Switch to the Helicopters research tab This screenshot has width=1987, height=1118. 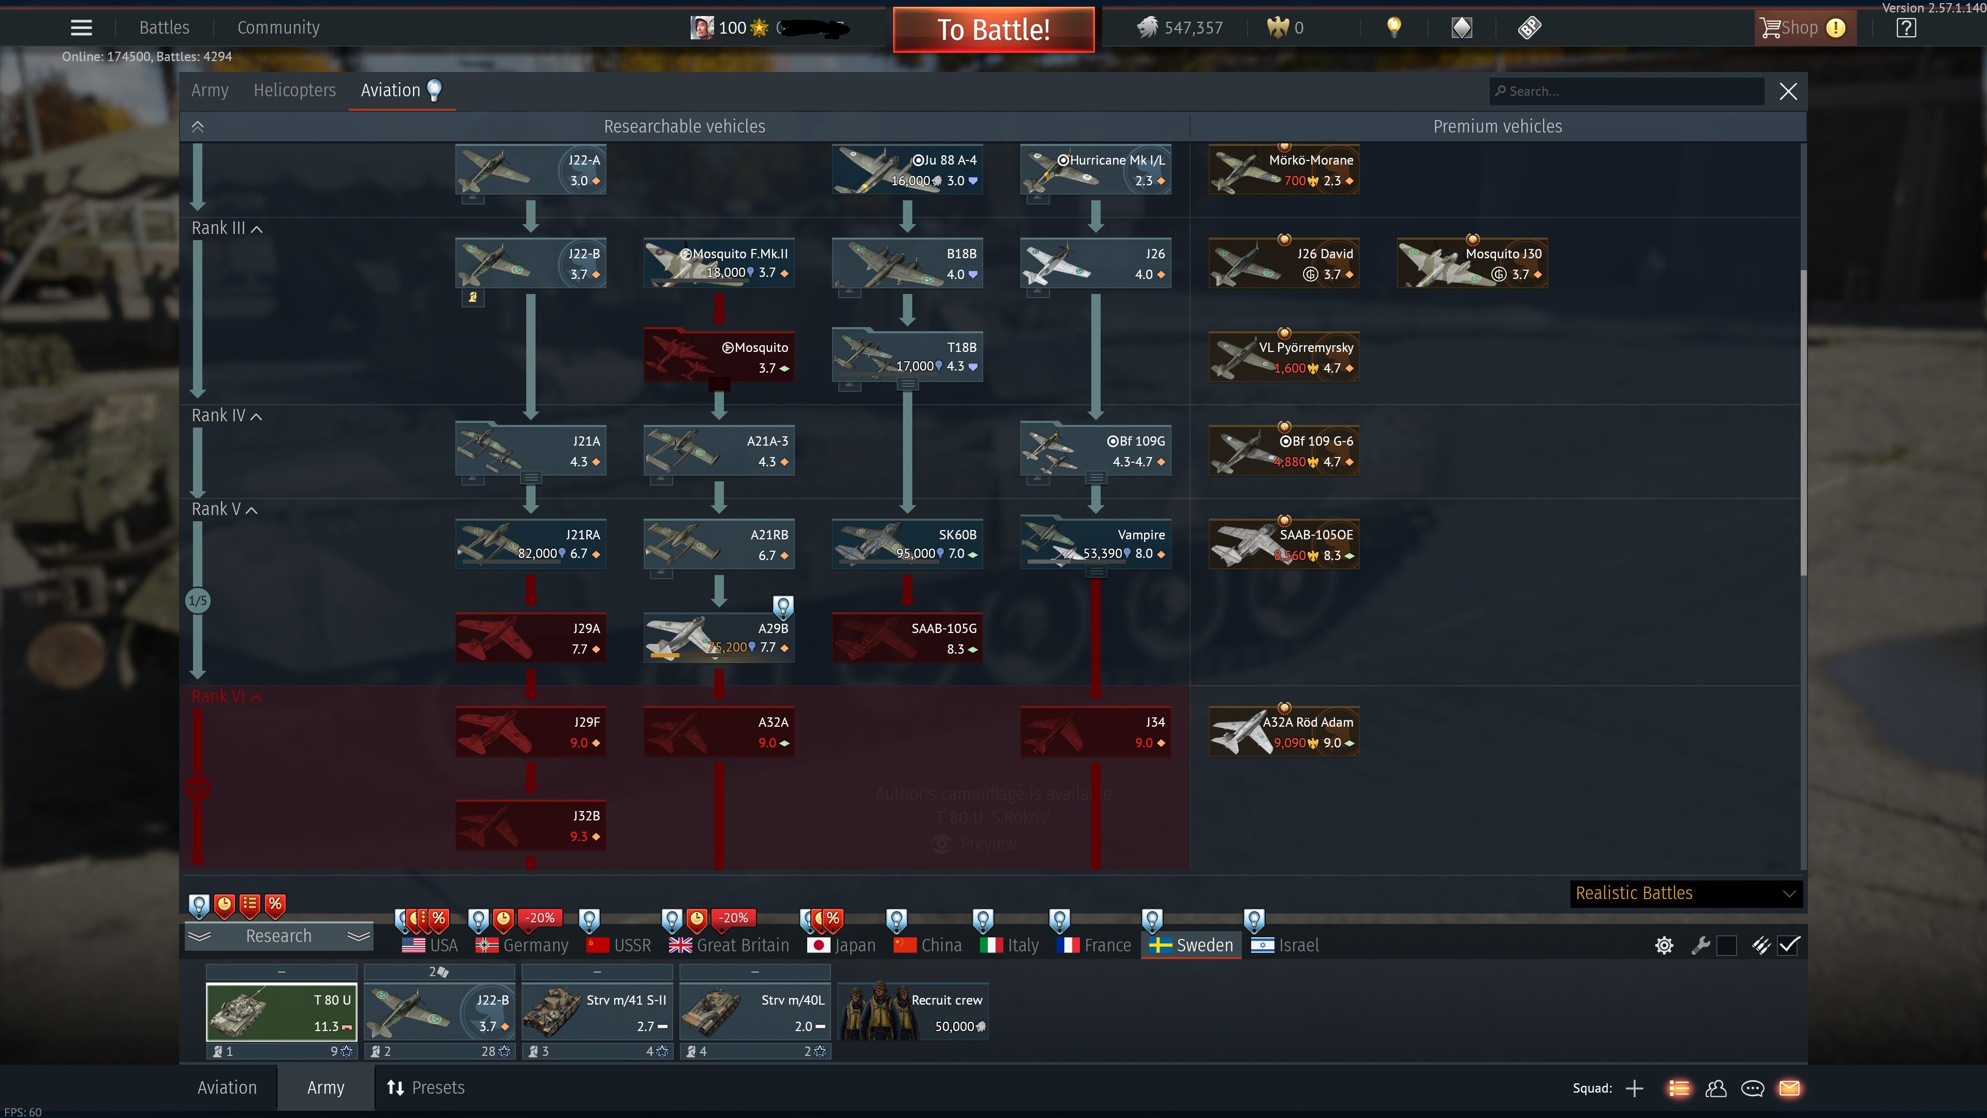(x=294, y=90)
